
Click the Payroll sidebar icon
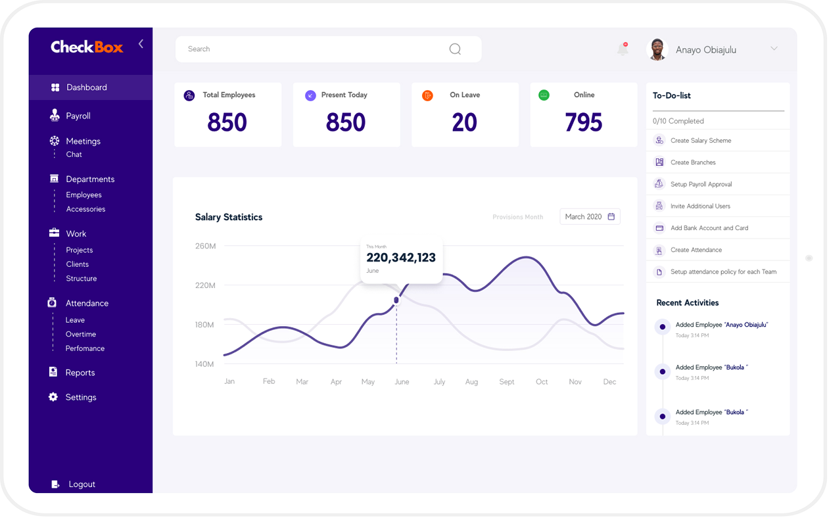point(55,116)
